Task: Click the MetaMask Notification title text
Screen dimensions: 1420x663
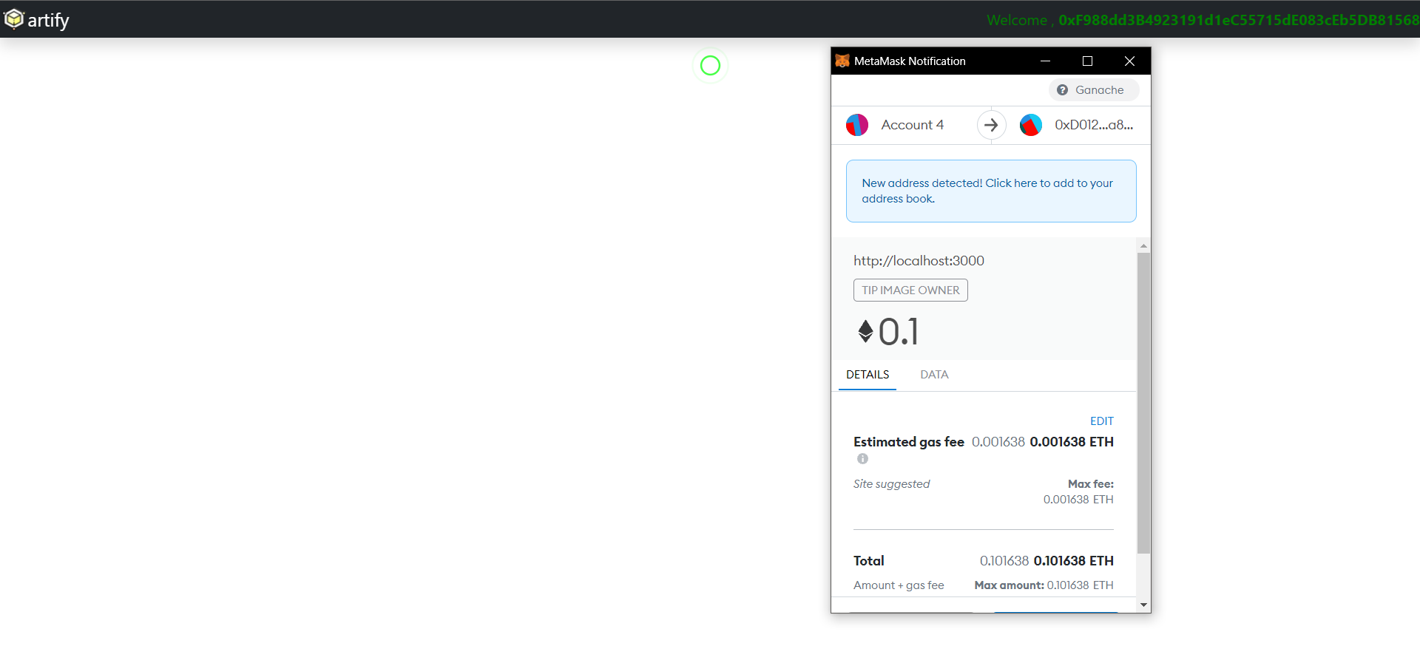Action: point(910,61)
